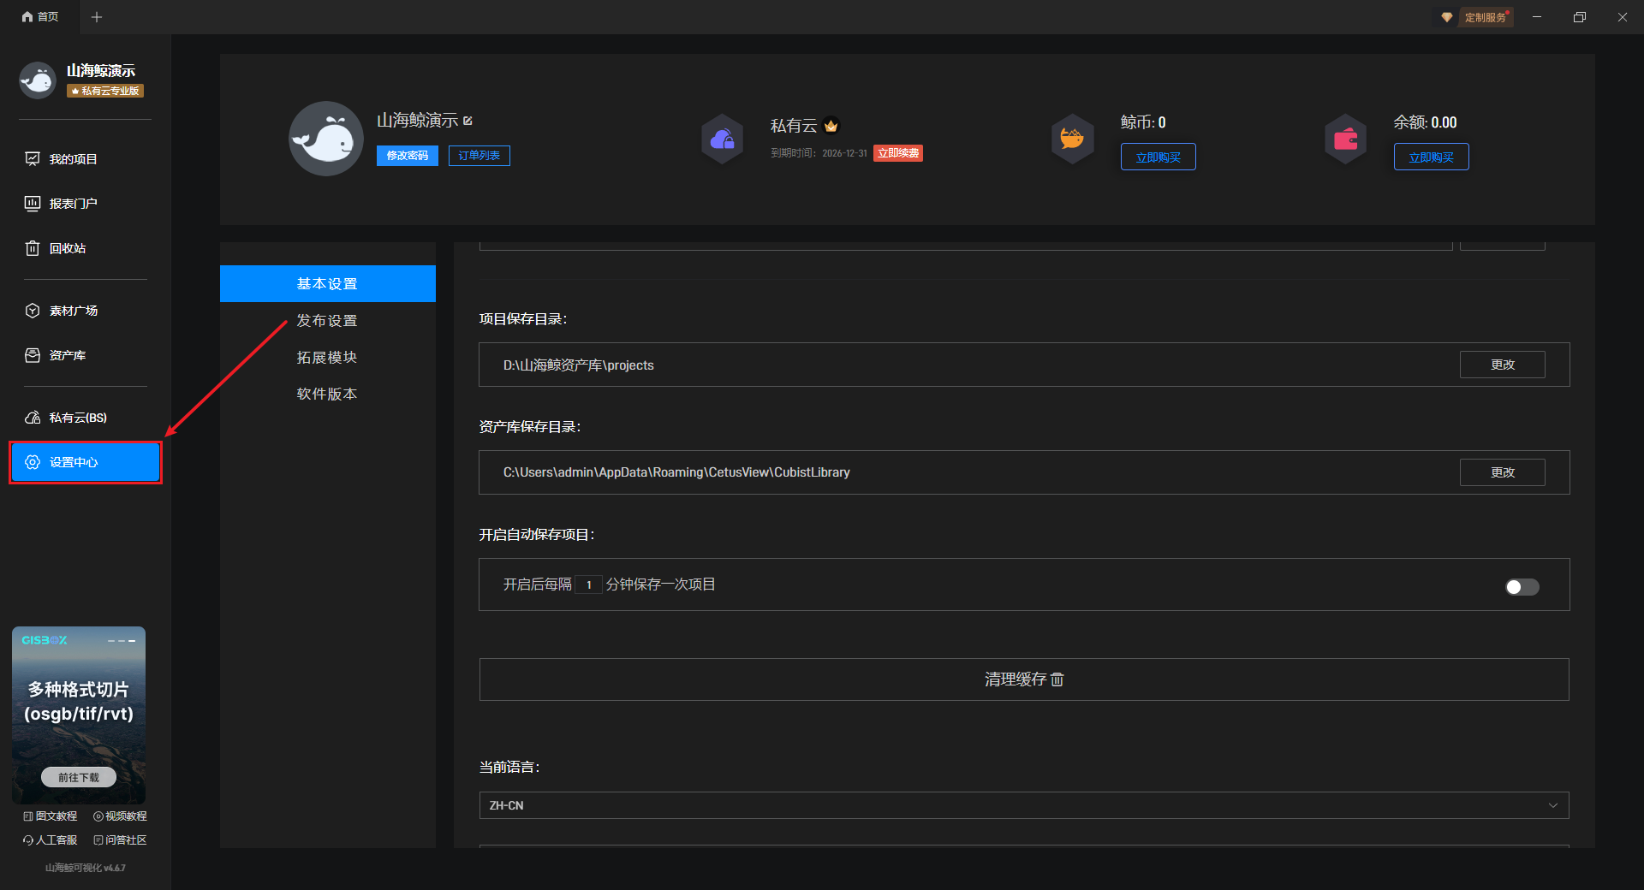Click the auto-save minutes interval field

coord(589,584)
